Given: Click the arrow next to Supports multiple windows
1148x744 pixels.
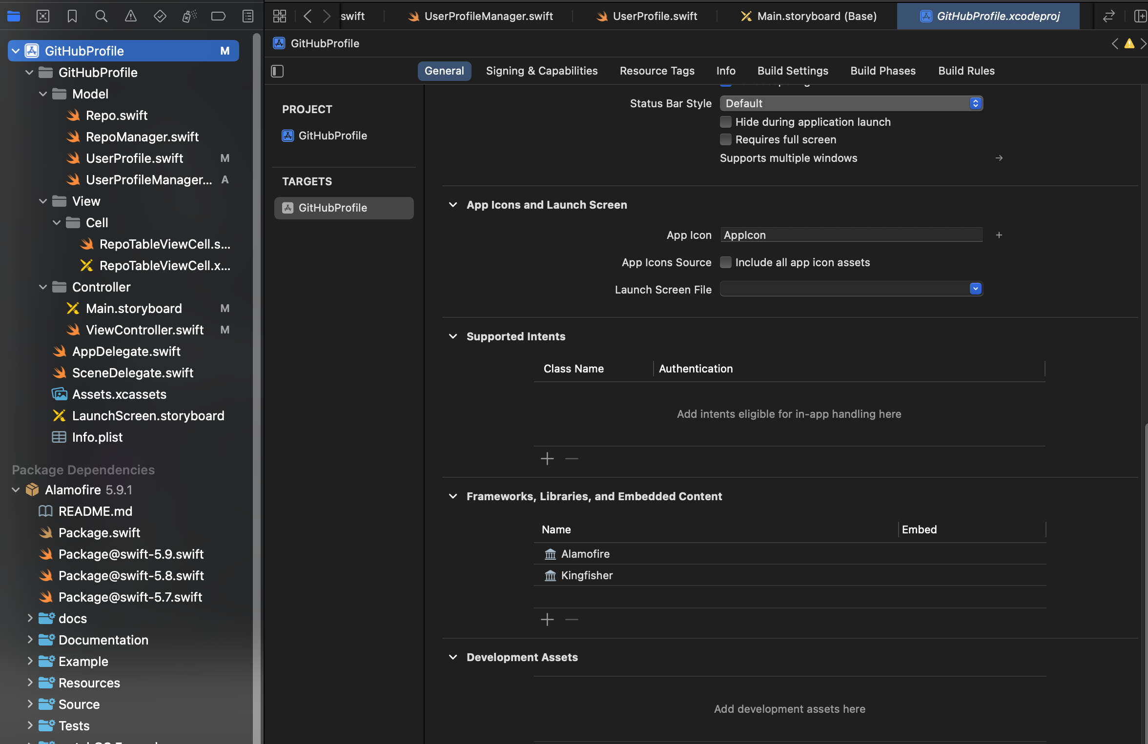Looking at the screenshot, I should (x=999, y=158).
